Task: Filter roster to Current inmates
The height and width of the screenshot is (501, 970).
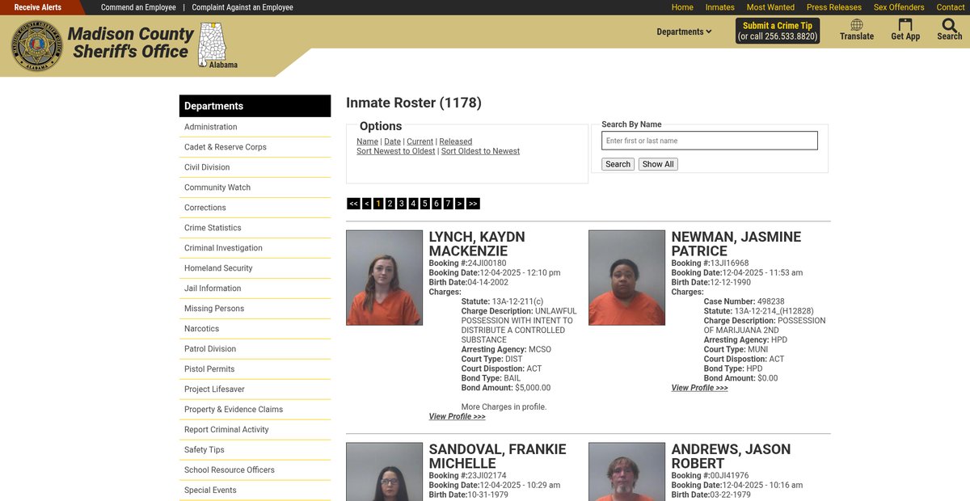Action: coord(420,141)
